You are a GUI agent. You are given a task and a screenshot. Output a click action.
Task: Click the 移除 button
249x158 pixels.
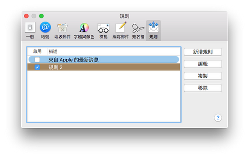[203, 88]
